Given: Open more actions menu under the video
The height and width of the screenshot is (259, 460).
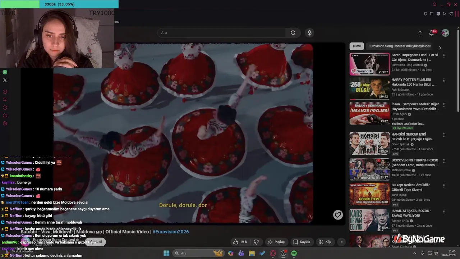Looking at the screenshot, I should click(341, 242).
